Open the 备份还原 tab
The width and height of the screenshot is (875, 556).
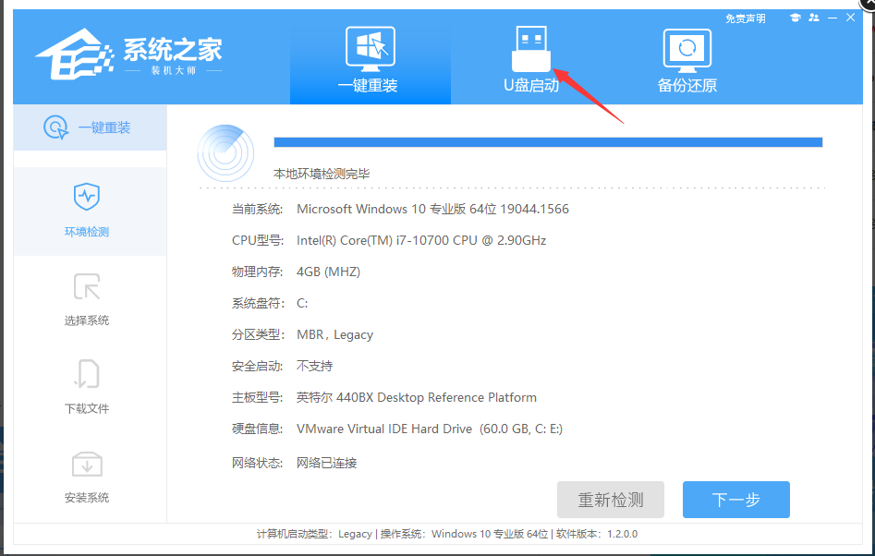[687, 59]
